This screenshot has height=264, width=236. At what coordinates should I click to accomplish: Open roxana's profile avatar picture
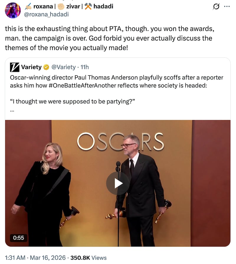[13, 10]
